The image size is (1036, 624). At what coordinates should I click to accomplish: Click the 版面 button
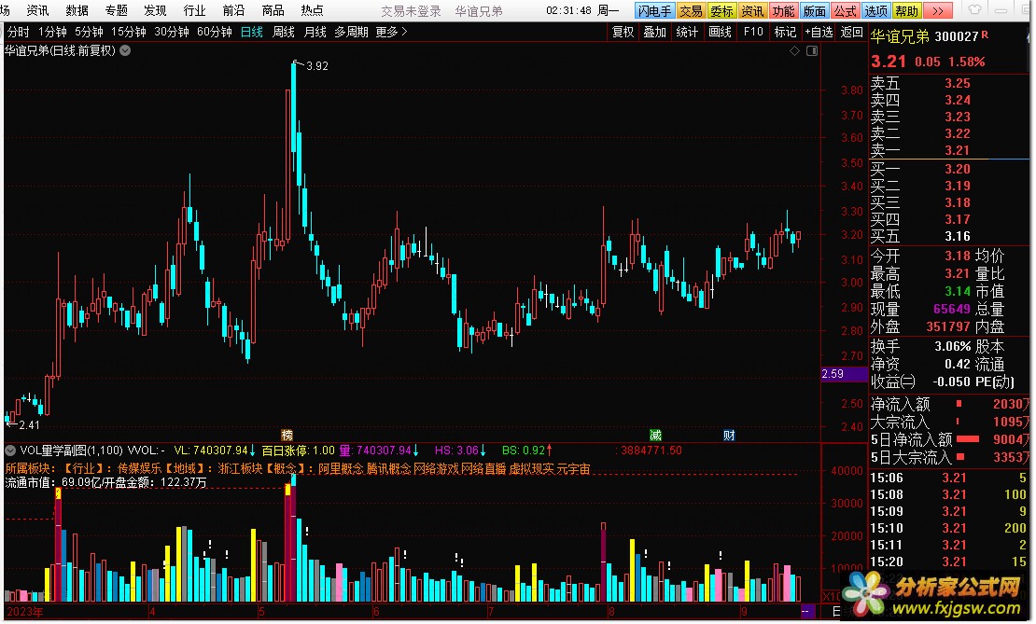click(x=815, y=10)
